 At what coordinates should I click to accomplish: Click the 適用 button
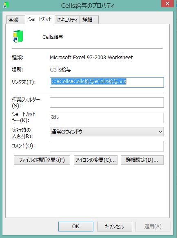pos(153,227)
